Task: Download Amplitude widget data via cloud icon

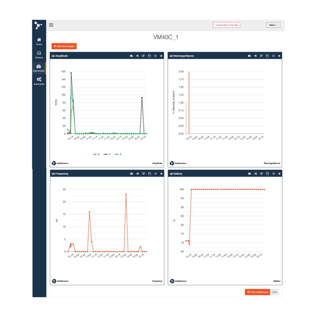Action: click(131, 56)
